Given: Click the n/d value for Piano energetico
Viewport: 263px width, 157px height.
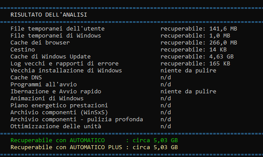Looking at the screenshot, I should 166,106.
